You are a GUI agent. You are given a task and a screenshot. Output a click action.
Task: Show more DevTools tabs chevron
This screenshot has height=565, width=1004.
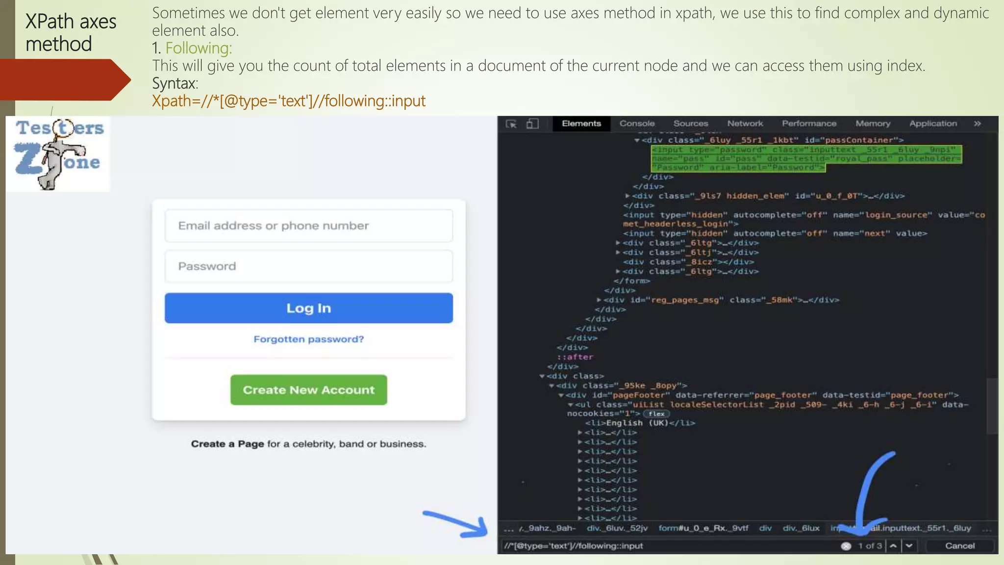click(x=977, y=124)
